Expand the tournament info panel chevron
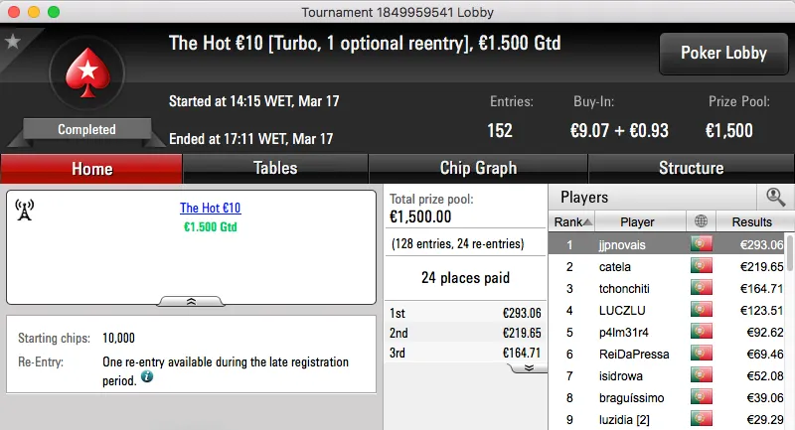Viewport: 795px width, 430px height. 191,300
